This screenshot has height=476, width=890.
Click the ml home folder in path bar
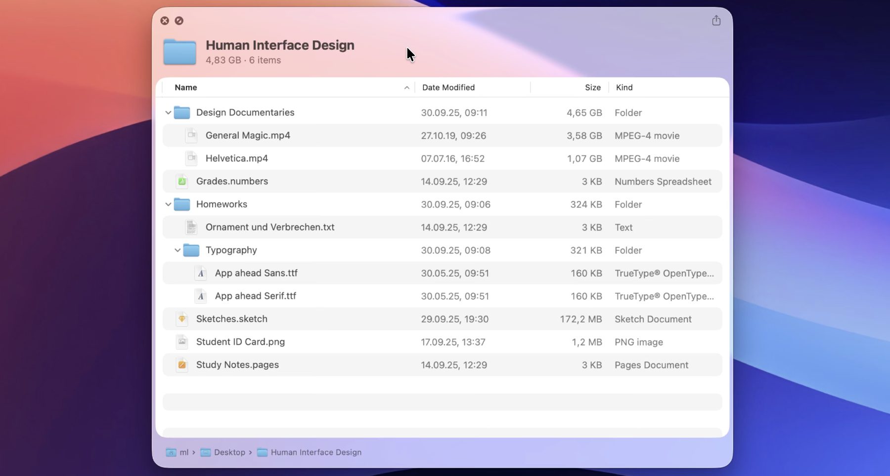[x=183, y=452]
